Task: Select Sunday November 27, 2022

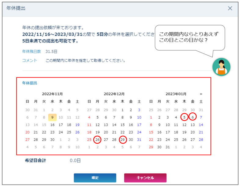Action: point(27,140)
